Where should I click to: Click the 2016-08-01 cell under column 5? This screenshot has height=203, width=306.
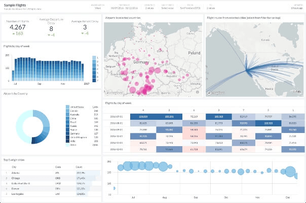pos(268,123)
